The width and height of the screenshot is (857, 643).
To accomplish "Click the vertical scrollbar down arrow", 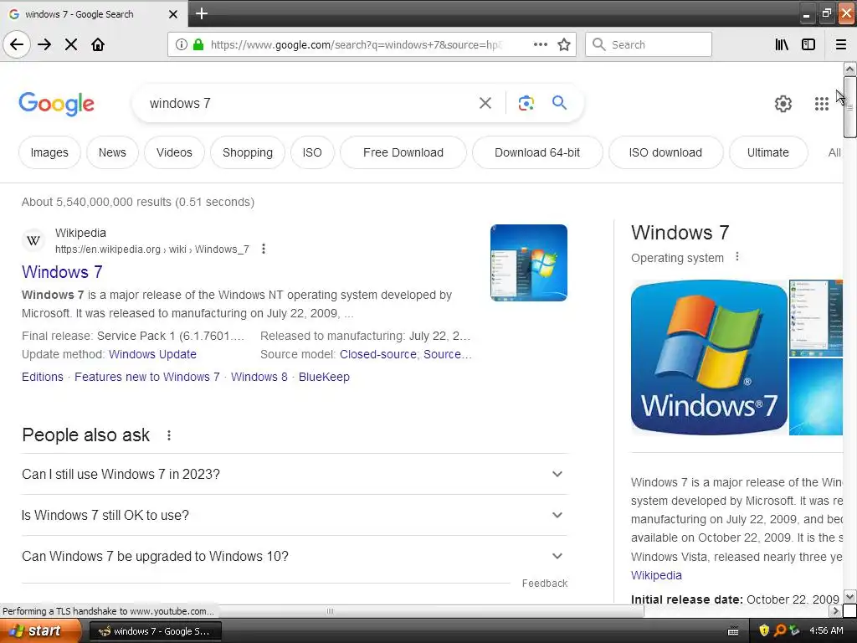I will tap(849, 596).
